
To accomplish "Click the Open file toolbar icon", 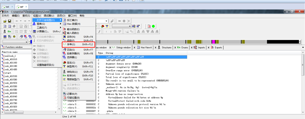I will point(5,21).
